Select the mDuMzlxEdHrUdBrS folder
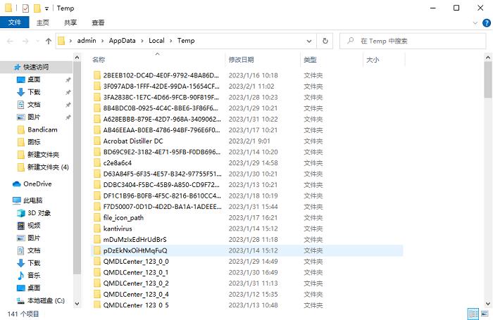Screen dimensions: 493x320 (x=135, y=240)
